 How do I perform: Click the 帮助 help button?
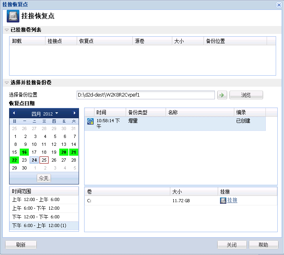click(x=263, y=245)
